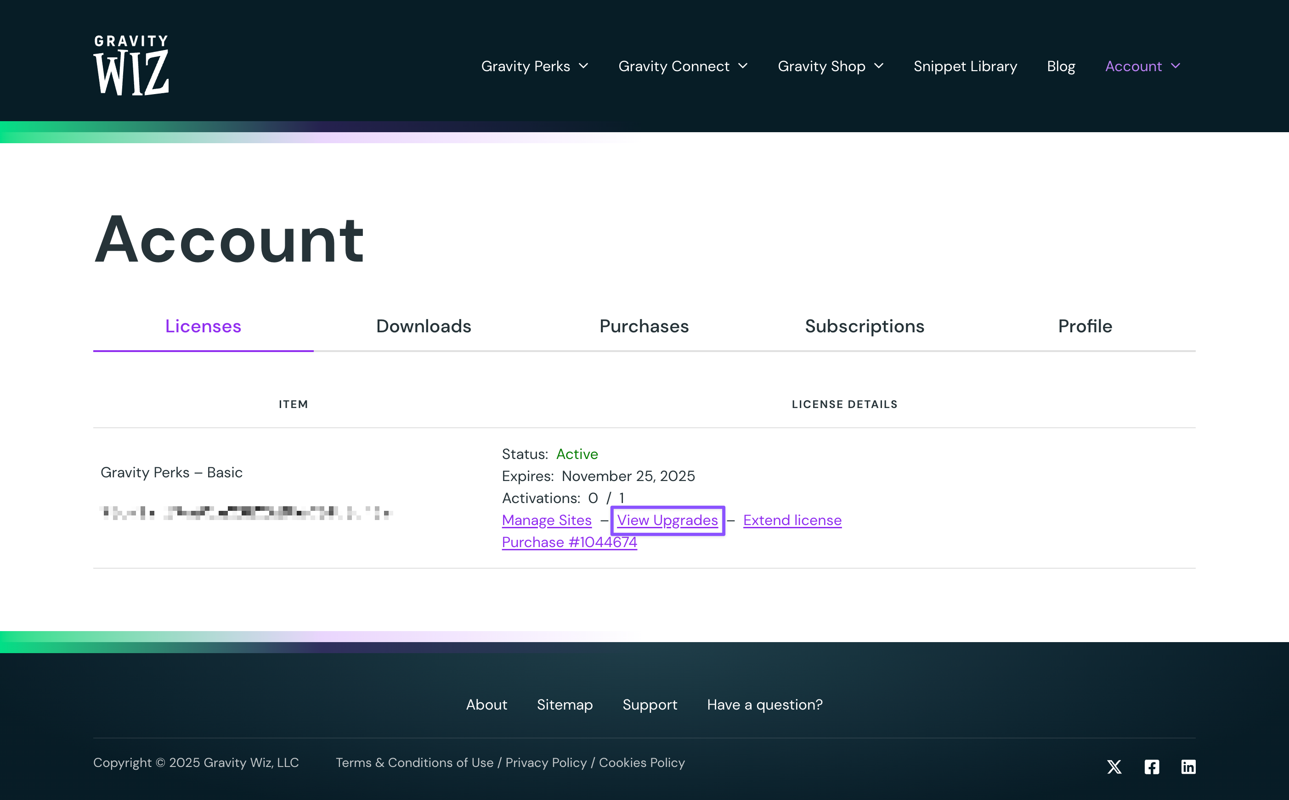This screenshot has width=1289, height=800.
Task: Expand the Gravity Perks menu chevron
Action: point(583,66)
